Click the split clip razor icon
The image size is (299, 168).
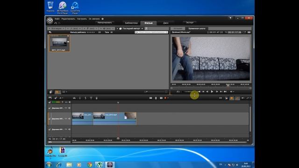[x=150, y=98]
